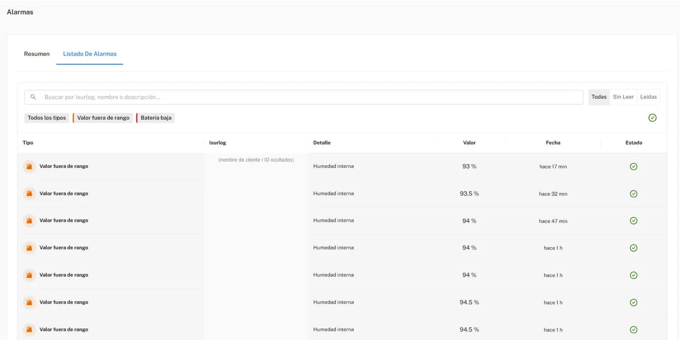Click the hace 32 min date cell
This screenshot has height=340, width=680.
(553, 194)
